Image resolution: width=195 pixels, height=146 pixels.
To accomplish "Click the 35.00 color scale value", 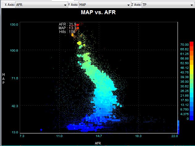I will pos(185,81).
